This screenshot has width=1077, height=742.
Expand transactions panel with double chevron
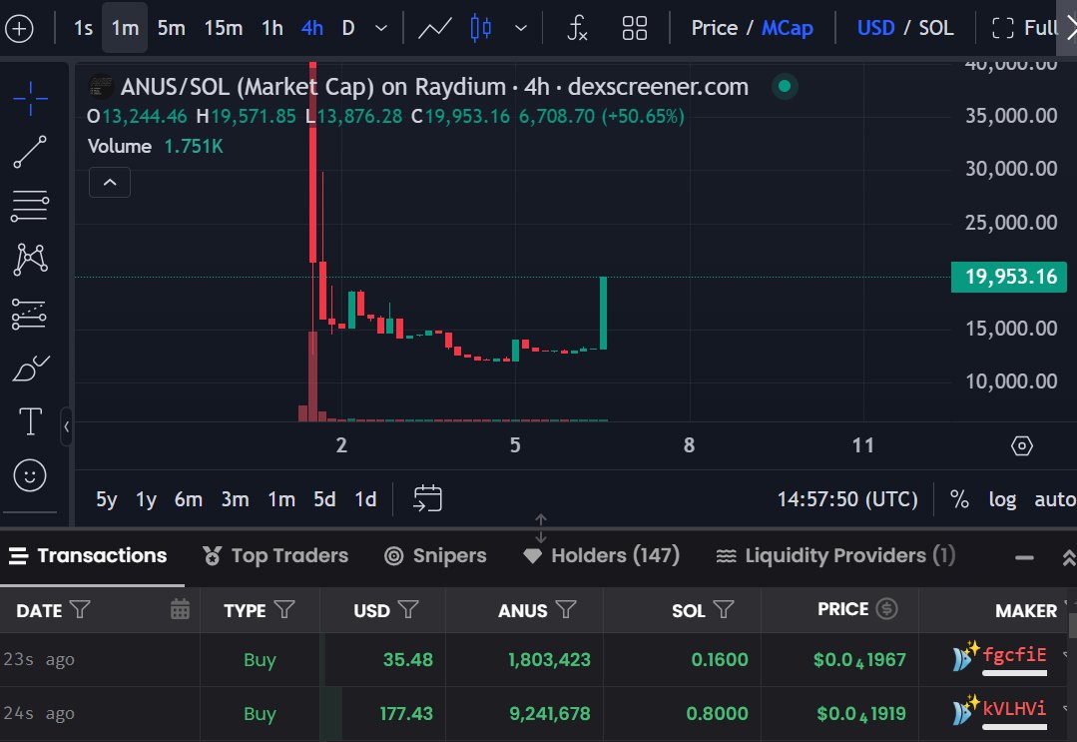1069,558
